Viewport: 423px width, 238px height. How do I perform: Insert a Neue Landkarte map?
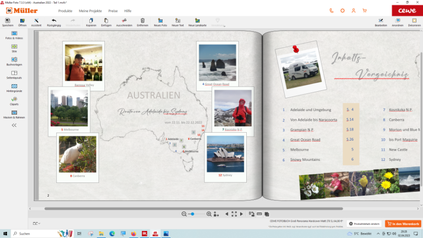pyautogui.click(x=197, y=22)
